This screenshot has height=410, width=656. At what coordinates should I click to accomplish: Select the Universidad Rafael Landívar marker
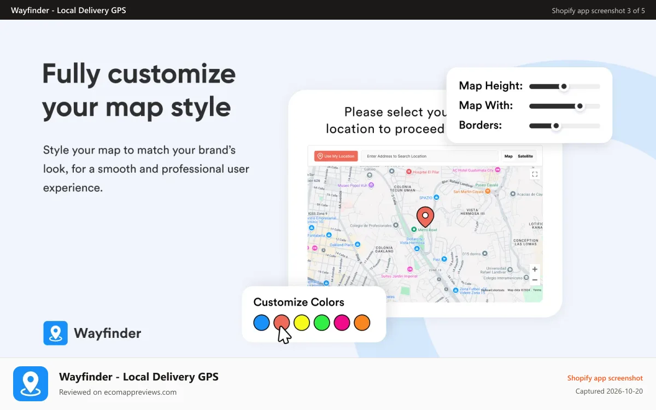(x=510, y=270)
